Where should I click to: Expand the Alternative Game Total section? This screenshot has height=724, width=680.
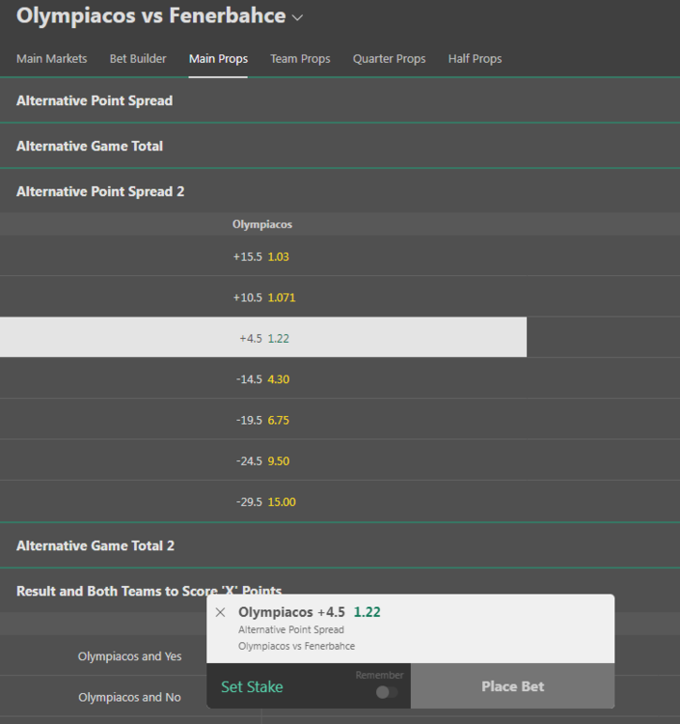click(x=340, y=146)
